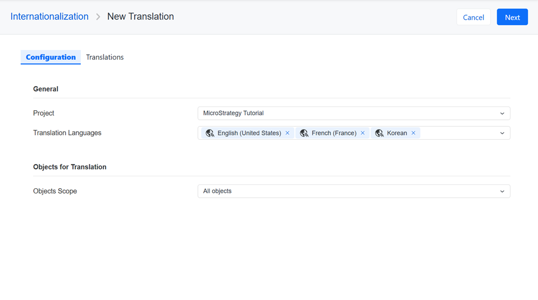This screenshot has height=300, width=538.
Task: Click the Objects Scope label
Action: tap(55, 191)
